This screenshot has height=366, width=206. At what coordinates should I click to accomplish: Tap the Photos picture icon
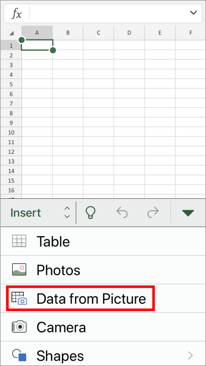[x=20, y=270]
